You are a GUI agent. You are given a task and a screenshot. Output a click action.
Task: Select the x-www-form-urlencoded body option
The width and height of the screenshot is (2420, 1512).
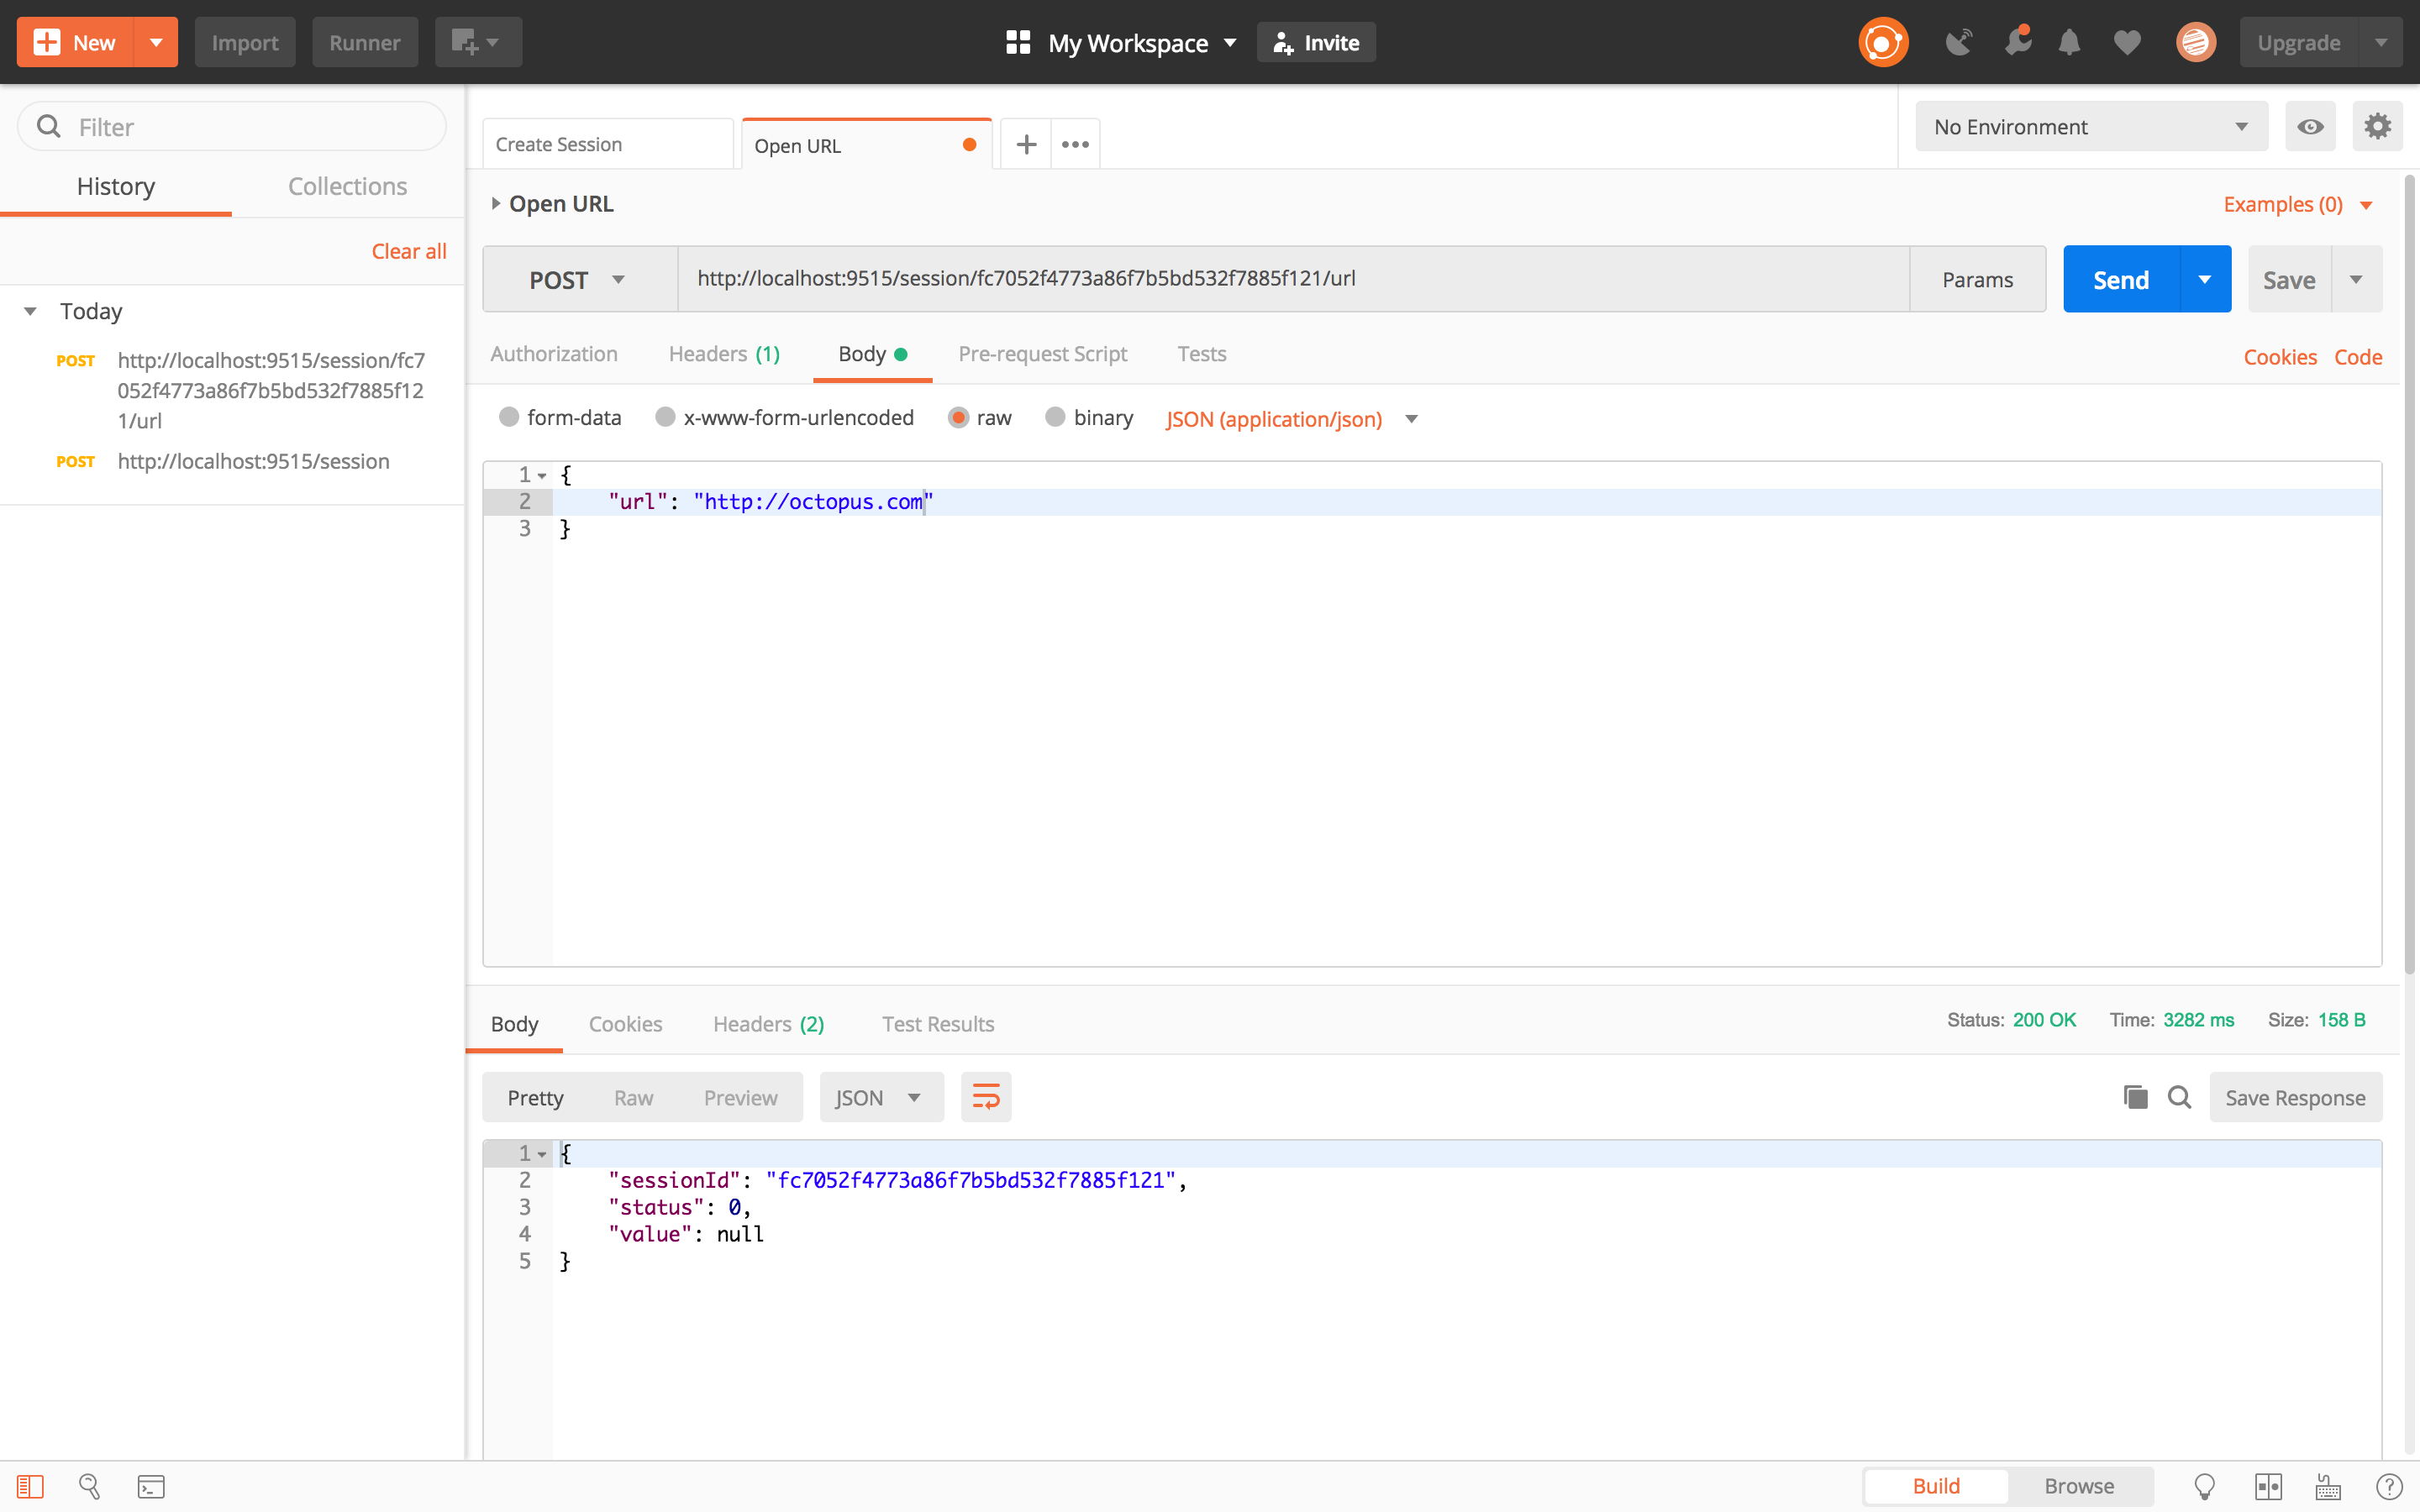coord(665,418)
